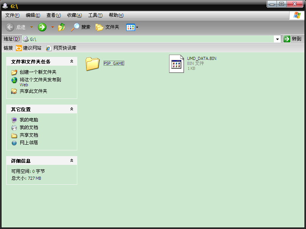Viewport: 306px width, 229px height.
Task: Click the 总大小: 727 MB text
Action: (x=26, y=178)
